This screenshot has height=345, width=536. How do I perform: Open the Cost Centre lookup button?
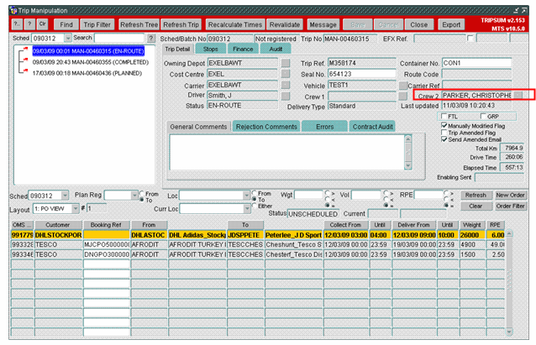click(286, 74)
